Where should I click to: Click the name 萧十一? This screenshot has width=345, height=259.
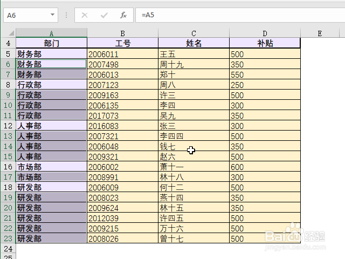tap(171, 167)
